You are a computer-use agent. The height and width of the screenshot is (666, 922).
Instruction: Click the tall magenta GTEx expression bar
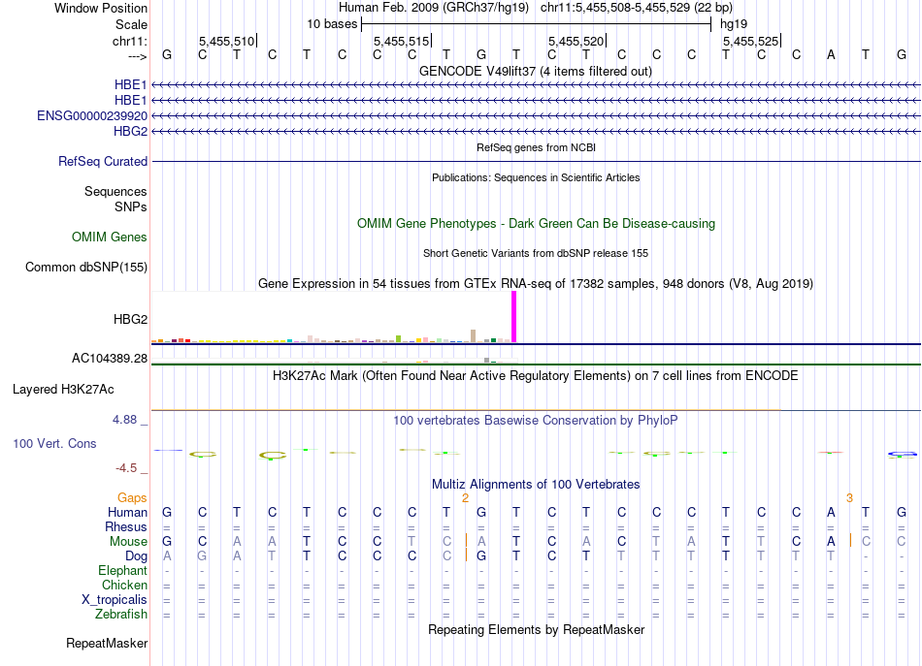pyautogui.click(x=514, y=317)
